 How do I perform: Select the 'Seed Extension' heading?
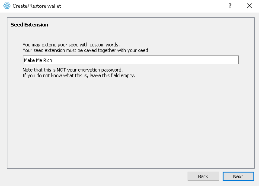tap(29, 25)
